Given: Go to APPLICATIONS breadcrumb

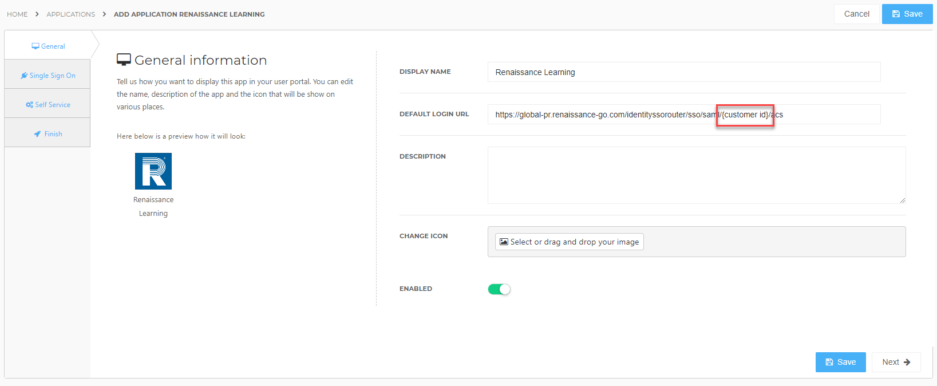Looking at the screenshot, I should click(x=71, y=14).
